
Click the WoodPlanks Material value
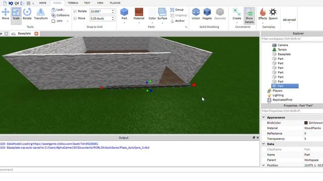click(x=312, y=128)
